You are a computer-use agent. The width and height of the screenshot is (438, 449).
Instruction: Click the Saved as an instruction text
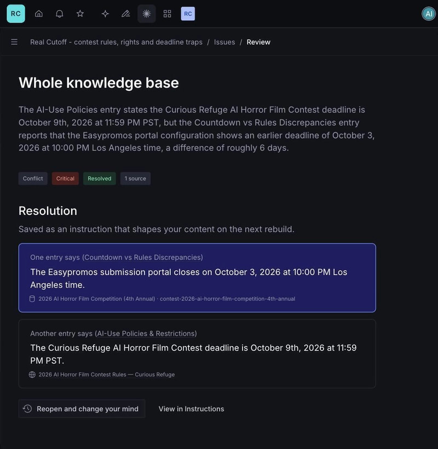157,229
